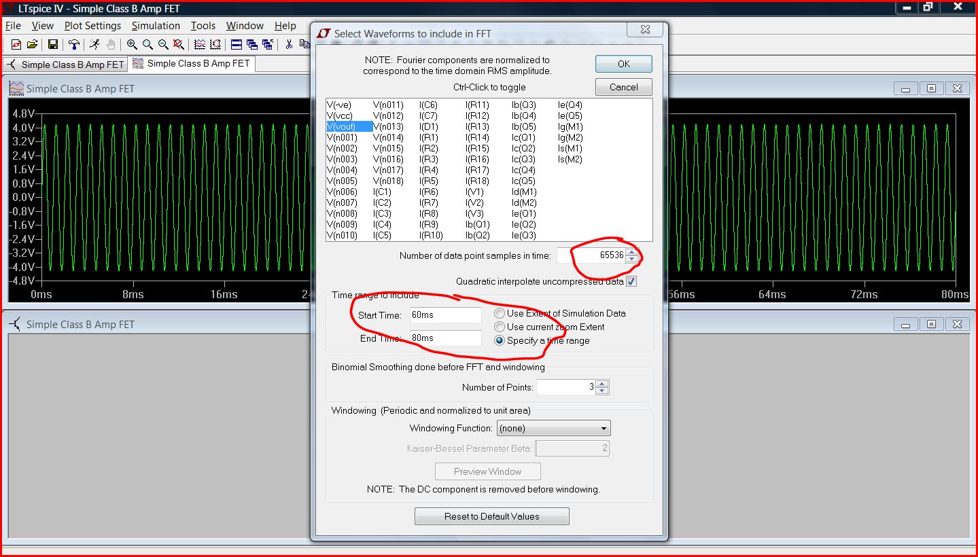Click the Zoom Out magnifier icon
Screen dimensions: 978x557
[x=163, y=44]
